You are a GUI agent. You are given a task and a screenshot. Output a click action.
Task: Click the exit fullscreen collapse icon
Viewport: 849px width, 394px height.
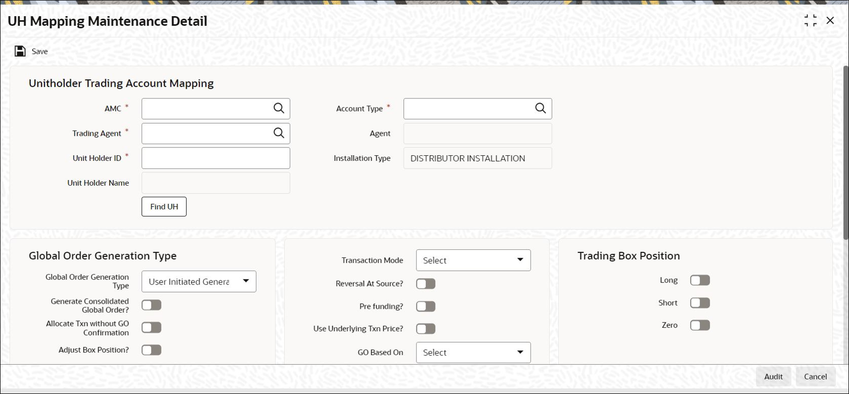point(810,20)
